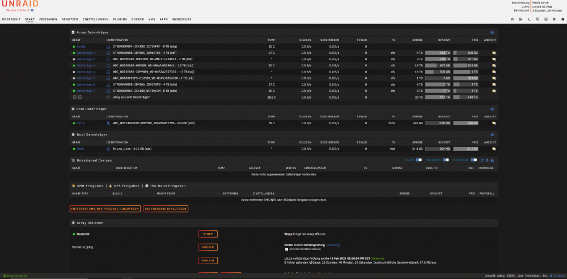This screenshot has height=279, width=567.
Task: Click Datenträger 1 used-space bar 3.50 TB
Action: (x=438, y=53)
